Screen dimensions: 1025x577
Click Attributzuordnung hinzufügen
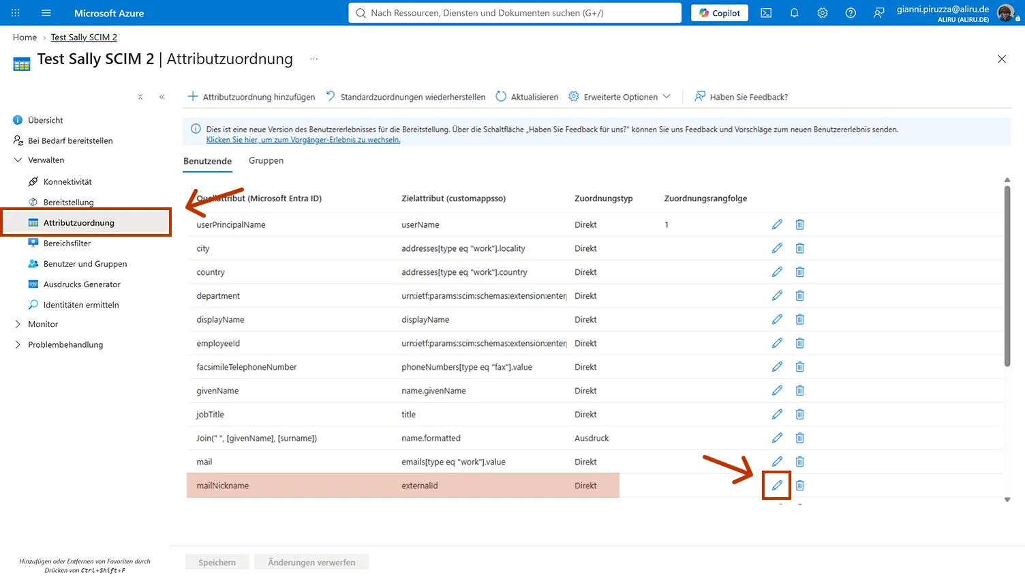[251, 97]
